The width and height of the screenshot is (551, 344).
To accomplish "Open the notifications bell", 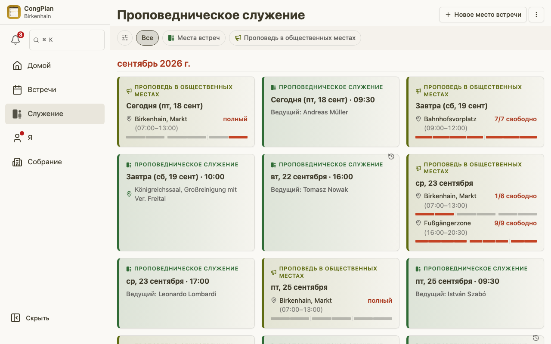I will pos(15,40).
